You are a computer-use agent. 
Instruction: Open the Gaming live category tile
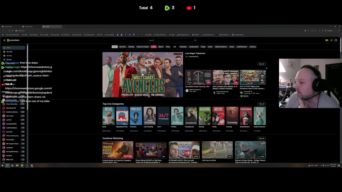click(x=205, y=116)
